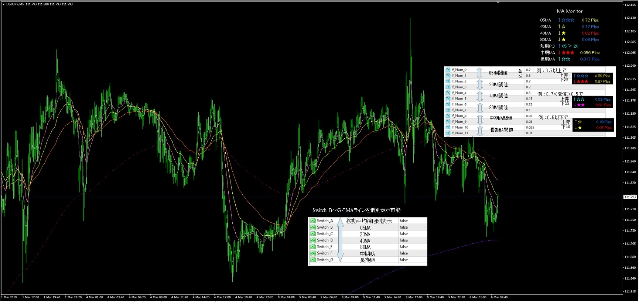Select the USDJPY,M5 chart title text
Screen dimensions: 639x302
point(15,4)
